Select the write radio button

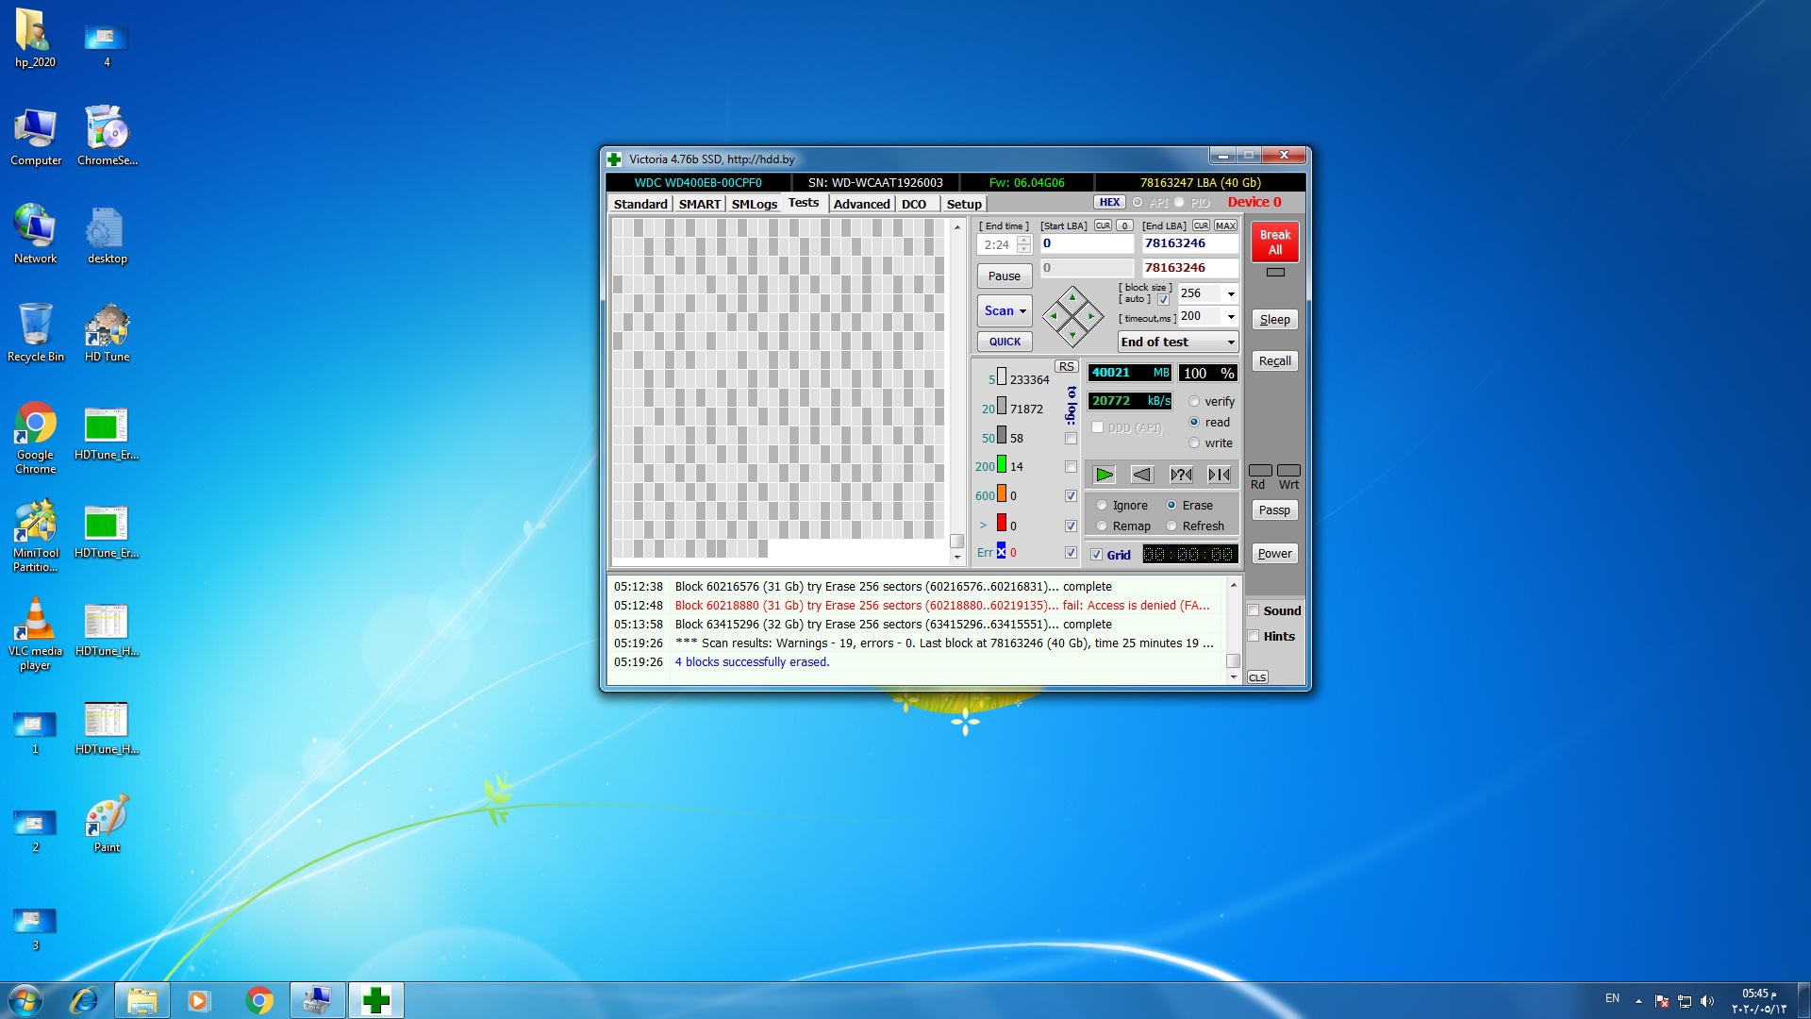(x=1194, y=443)
